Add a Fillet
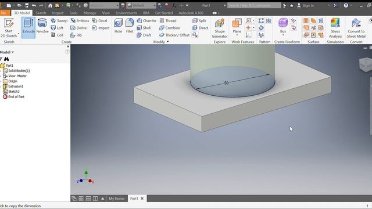Viewport: 372px width, 209px height. click(130, 26)
